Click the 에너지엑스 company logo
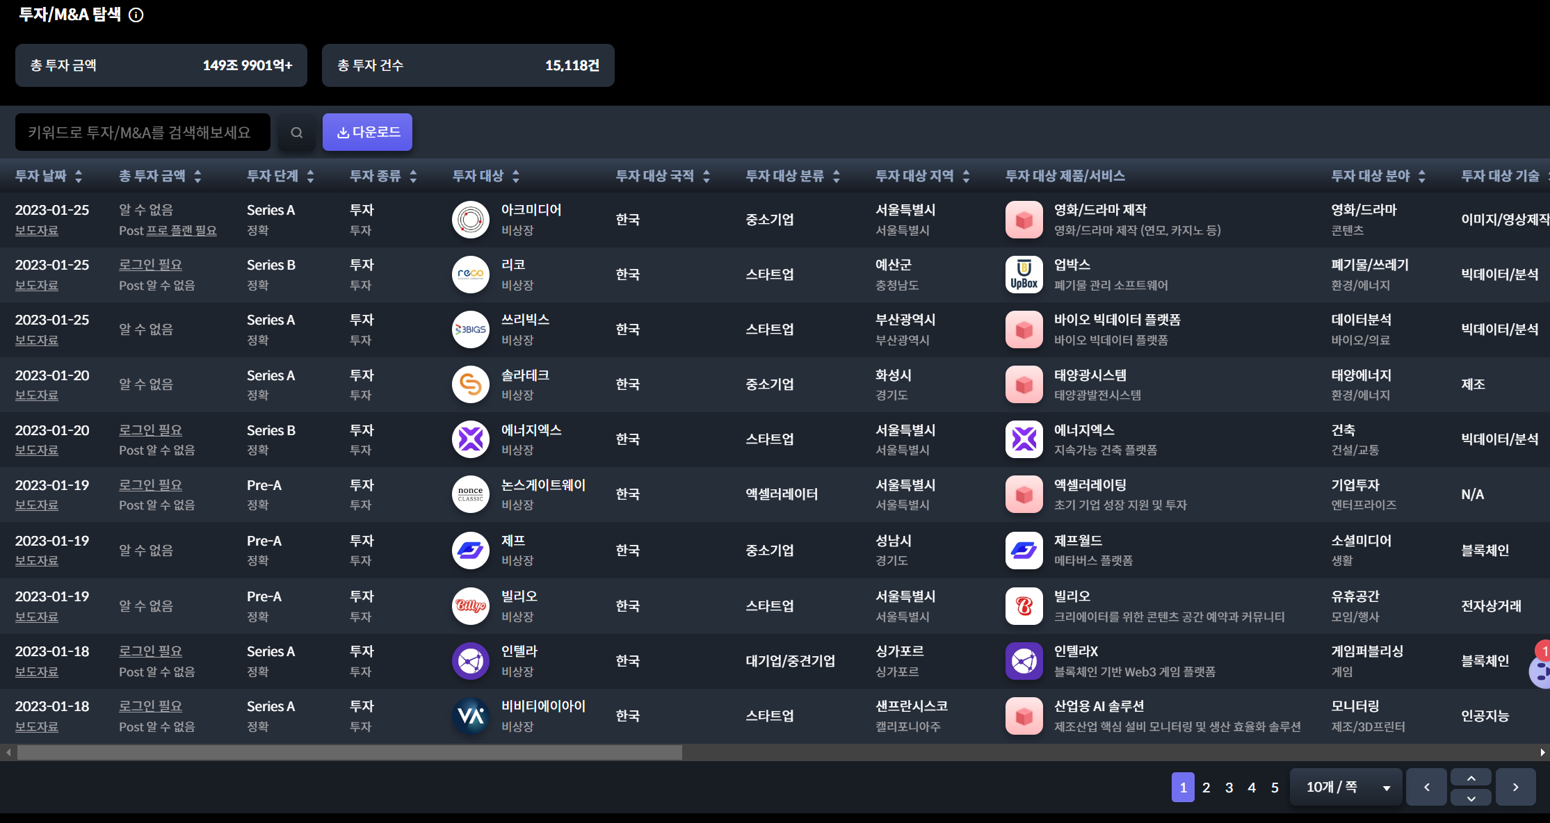Image resolution: width=1550 pixels, height=823 pixels. (x=471, y=439)
